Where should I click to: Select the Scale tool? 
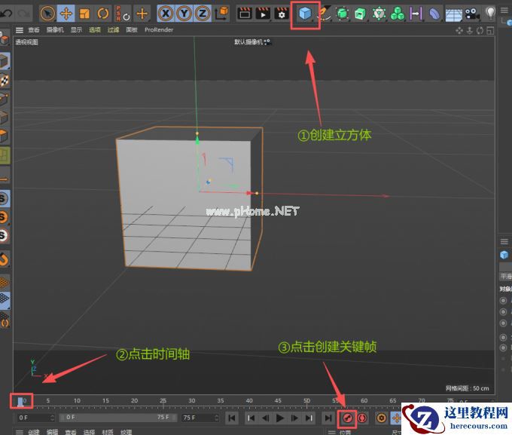point(84,14)
